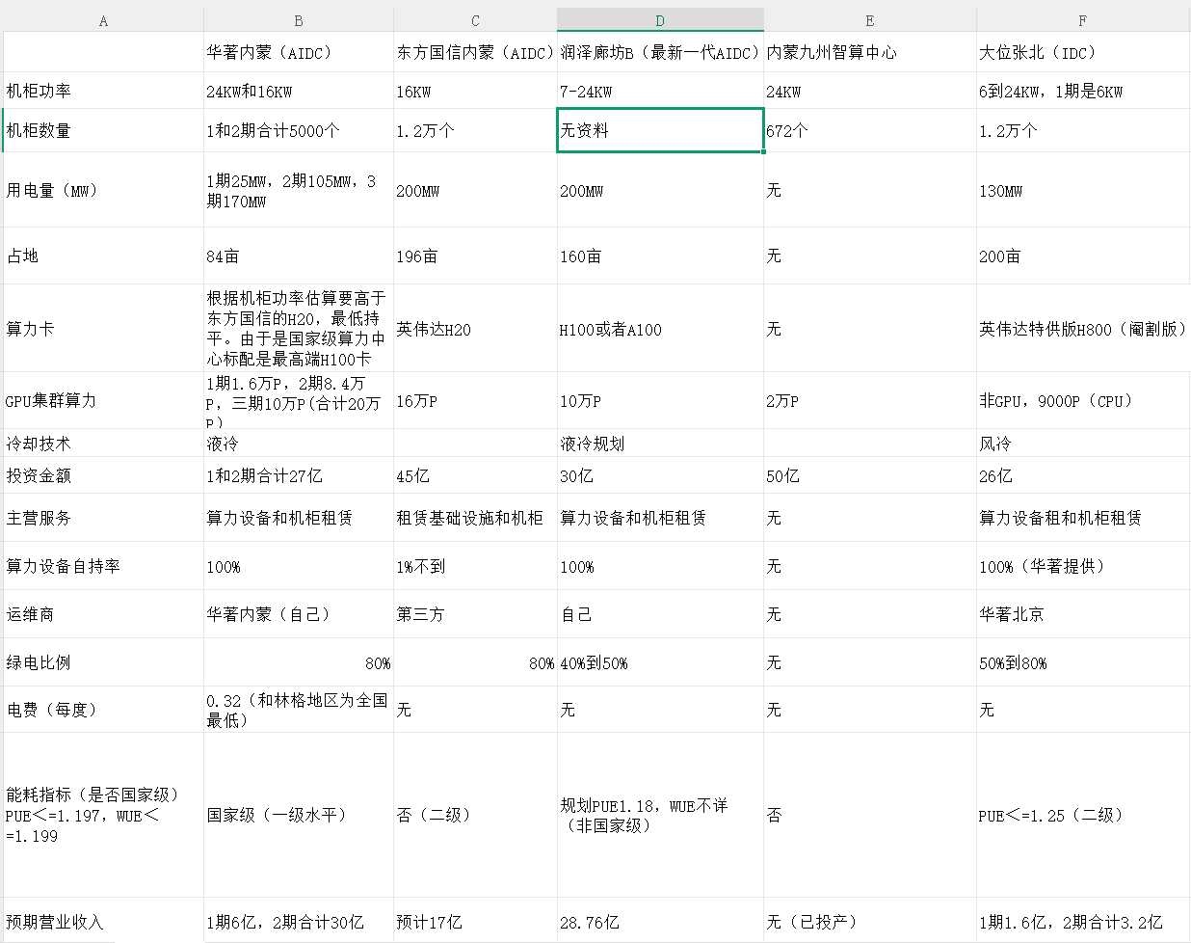Select column A header
The image size is (1191, 943).
point(103,20)
